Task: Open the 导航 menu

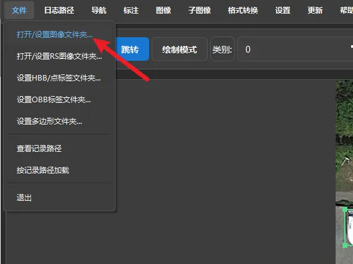Action: (99, 11)
